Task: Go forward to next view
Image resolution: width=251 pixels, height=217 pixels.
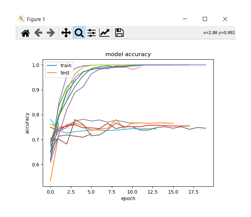Action: click(x=51, y=33)
